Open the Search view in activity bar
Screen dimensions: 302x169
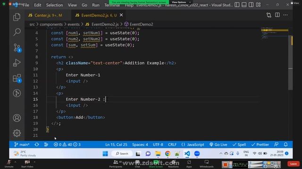point(17,32)
